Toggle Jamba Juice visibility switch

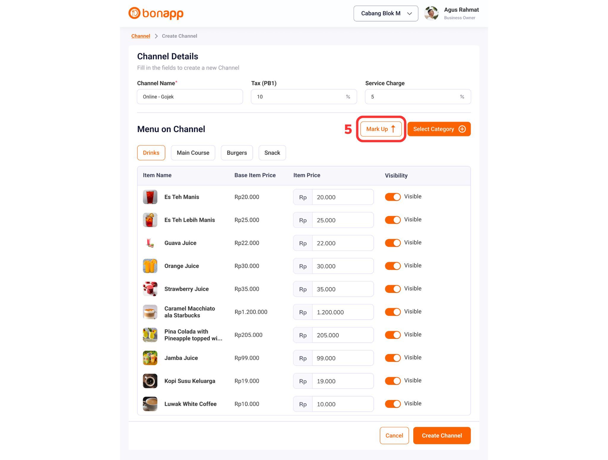392,358
